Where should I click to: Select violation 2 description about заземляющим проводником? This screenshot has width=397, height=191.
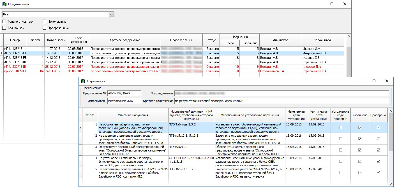click(133, 139)
